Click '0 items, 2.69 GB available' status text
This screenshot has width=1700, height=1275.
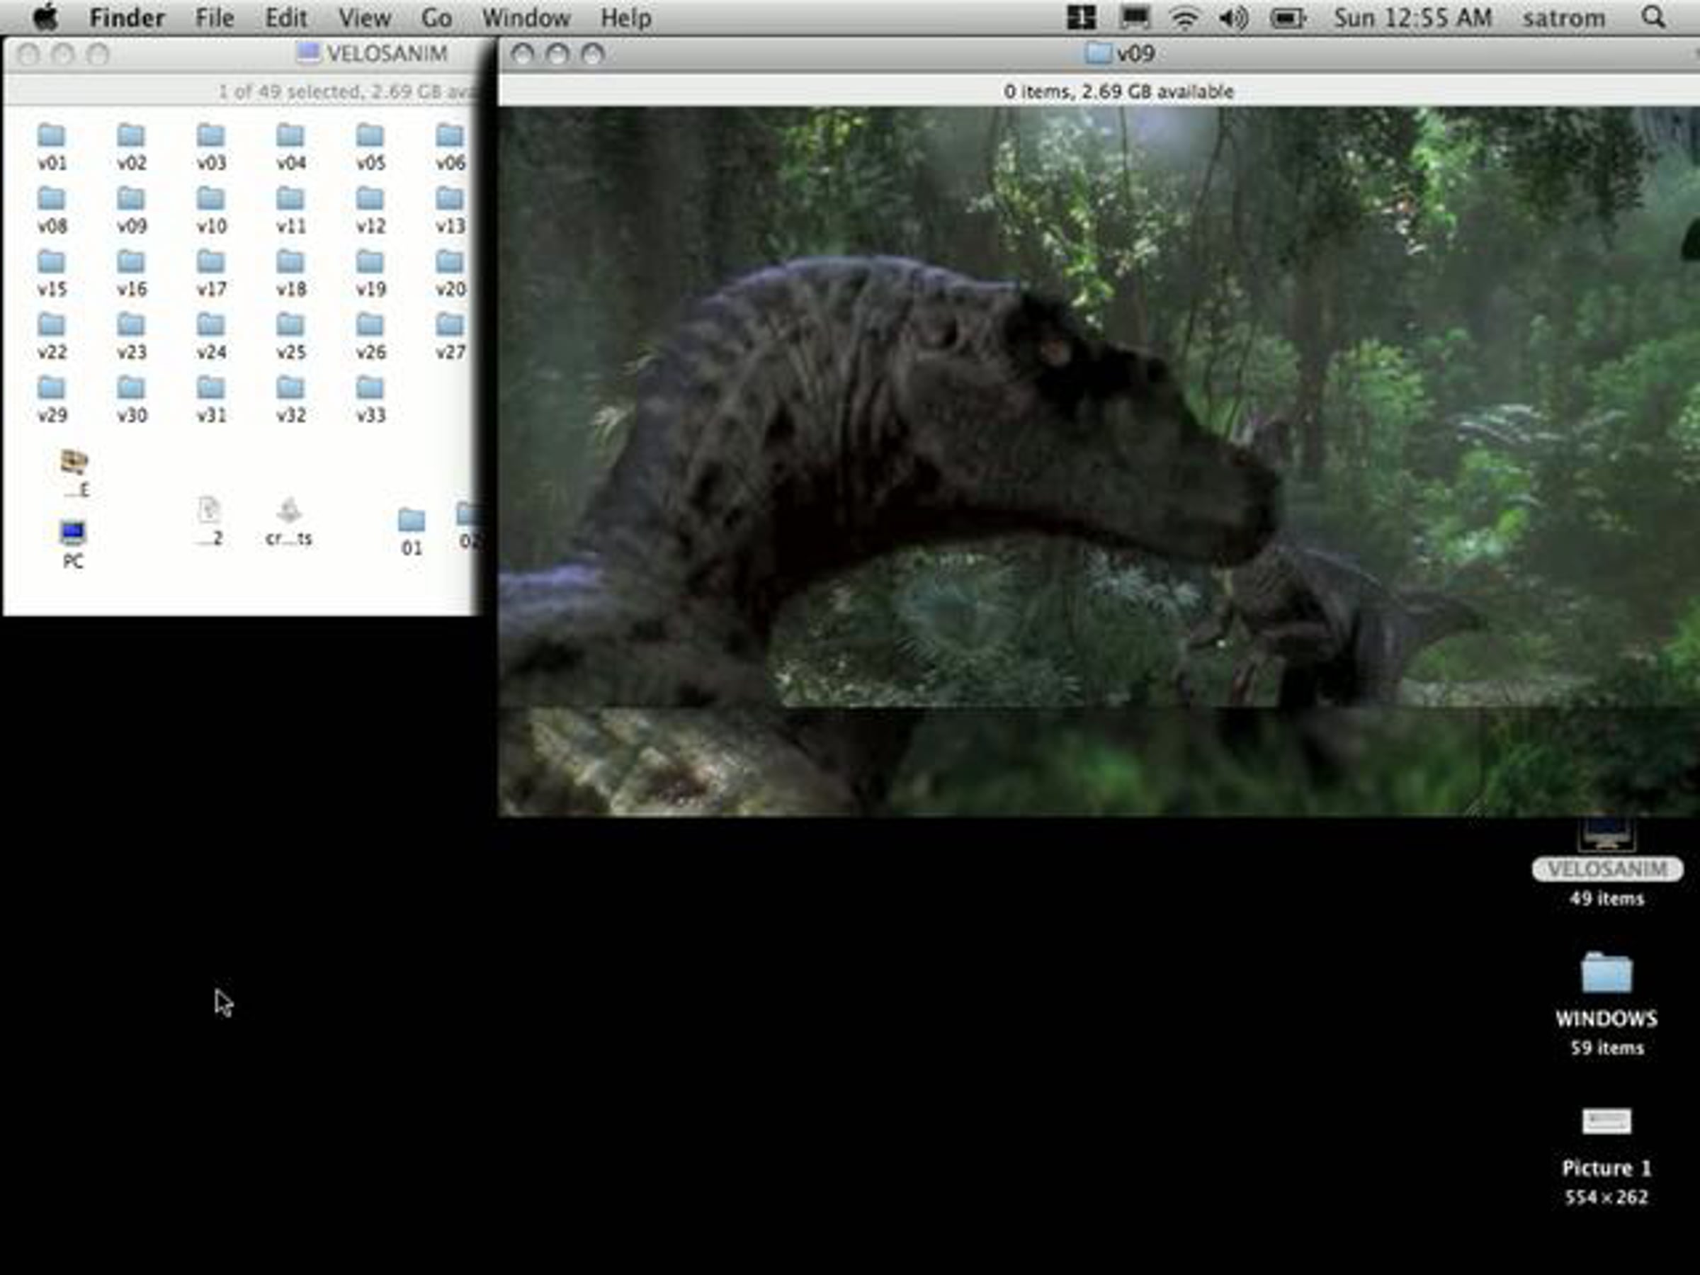1118,91
